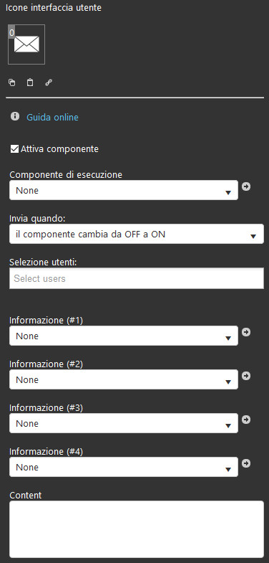
Task: Click the Select users input field
Action: coord(137,278)
